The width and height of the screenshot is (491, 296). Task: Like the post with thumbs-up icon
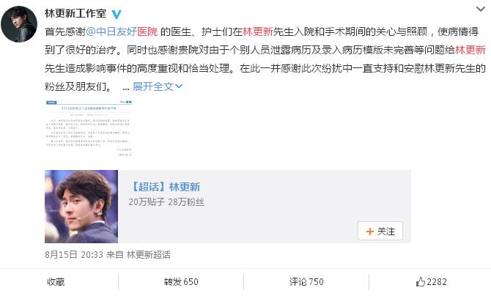tap(421, 282)
